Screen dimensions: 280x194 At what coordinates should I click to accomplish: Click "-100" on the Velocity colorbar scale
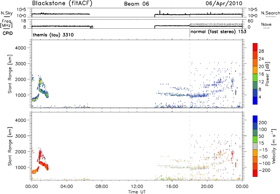tap(265, 164)
